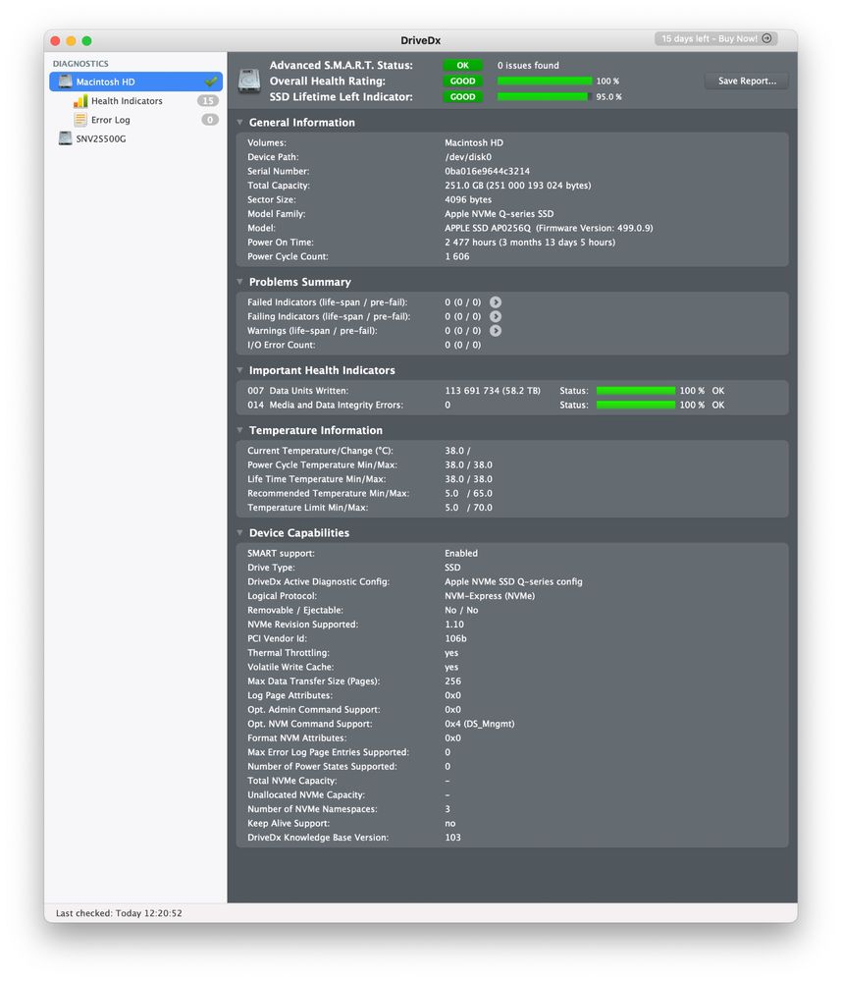Click the Last checked timestamp in status bar

pyautogui.click(x=119, y=913)
